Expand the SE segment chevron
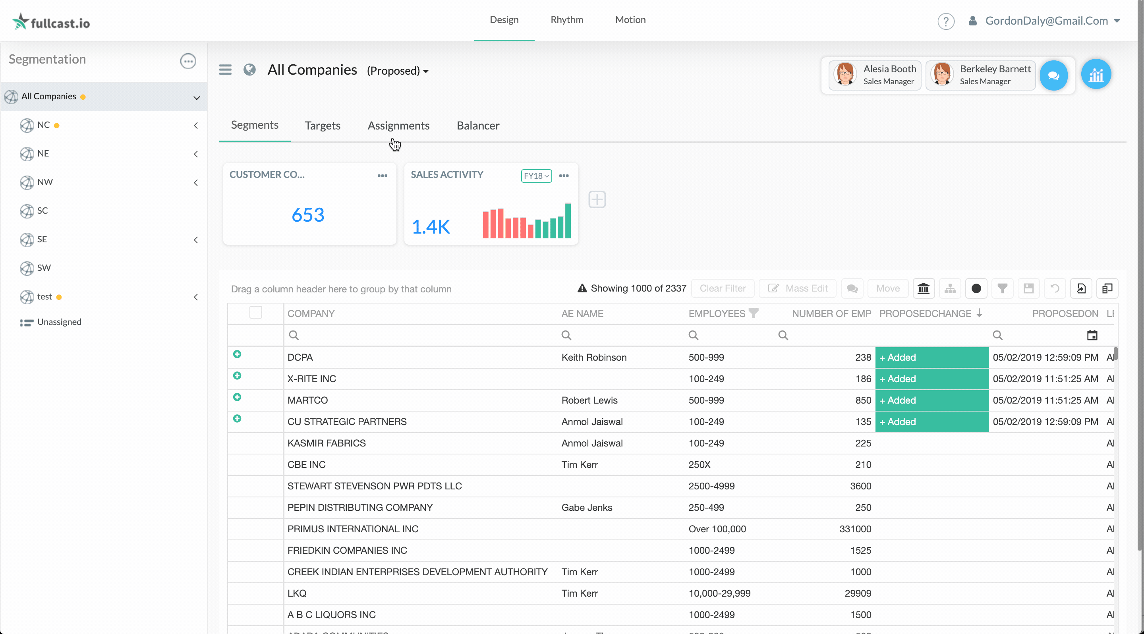The width and height of the screenshot is (1144, 634). (x=196, y=240)
